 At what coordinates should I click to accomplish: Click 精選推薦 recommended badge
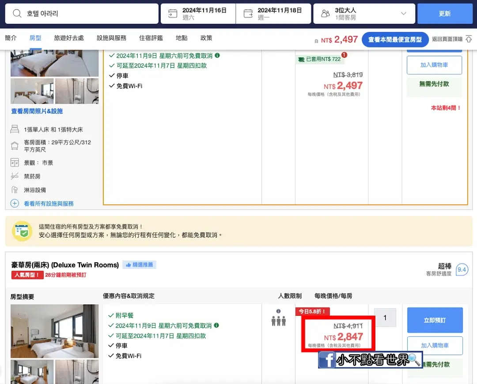[x=139, y=265]
